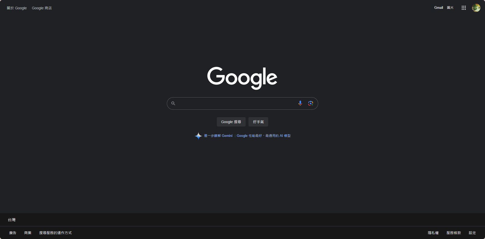Expand the 設定 settings menu in footer
The height and width of the screenshot is (239, 485).
point(472,233)
